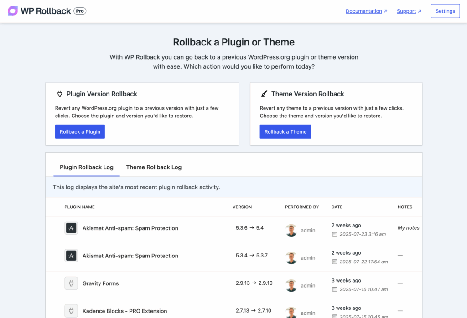Click the PERFORMED BY column header
Screen dimensions: 467x318
tap(302, 207)
